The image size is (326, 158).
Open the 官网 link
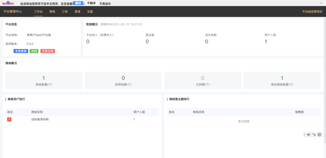pyautogui.click(x=34, y=51)
